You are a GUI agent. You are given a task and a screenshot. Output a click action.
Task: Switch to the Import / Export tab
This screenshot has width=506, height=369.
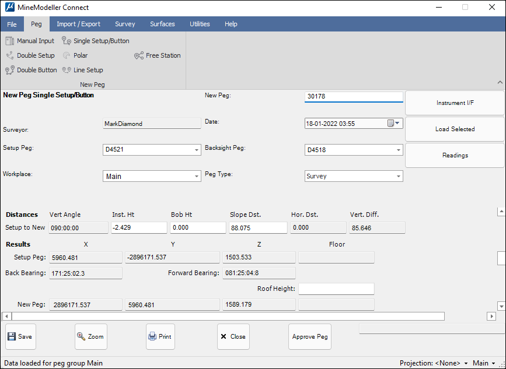coord(78,24)
